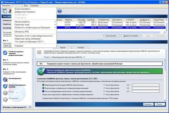Expand the Изменить конфигурацию Di... sidebar section
Image resolution: width=169 pixels, height=113 pixels.
(x=30, y=107)
